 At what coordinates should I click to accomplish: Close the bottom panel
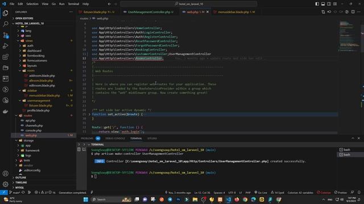[359, 138]
